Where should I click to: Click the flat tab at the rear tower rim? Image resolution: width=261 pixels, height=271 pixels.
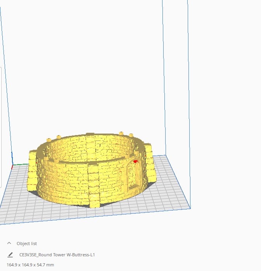[90, 134]
